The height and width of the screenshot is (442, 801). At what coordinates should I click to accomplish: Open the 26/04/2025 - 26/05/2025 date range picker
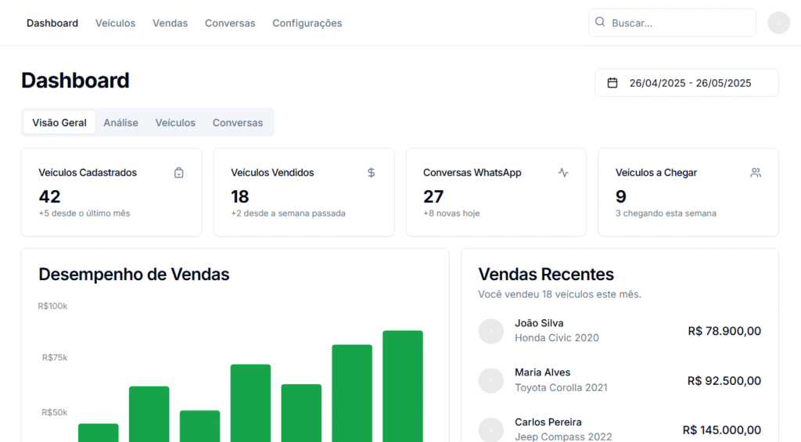[687, 83]
